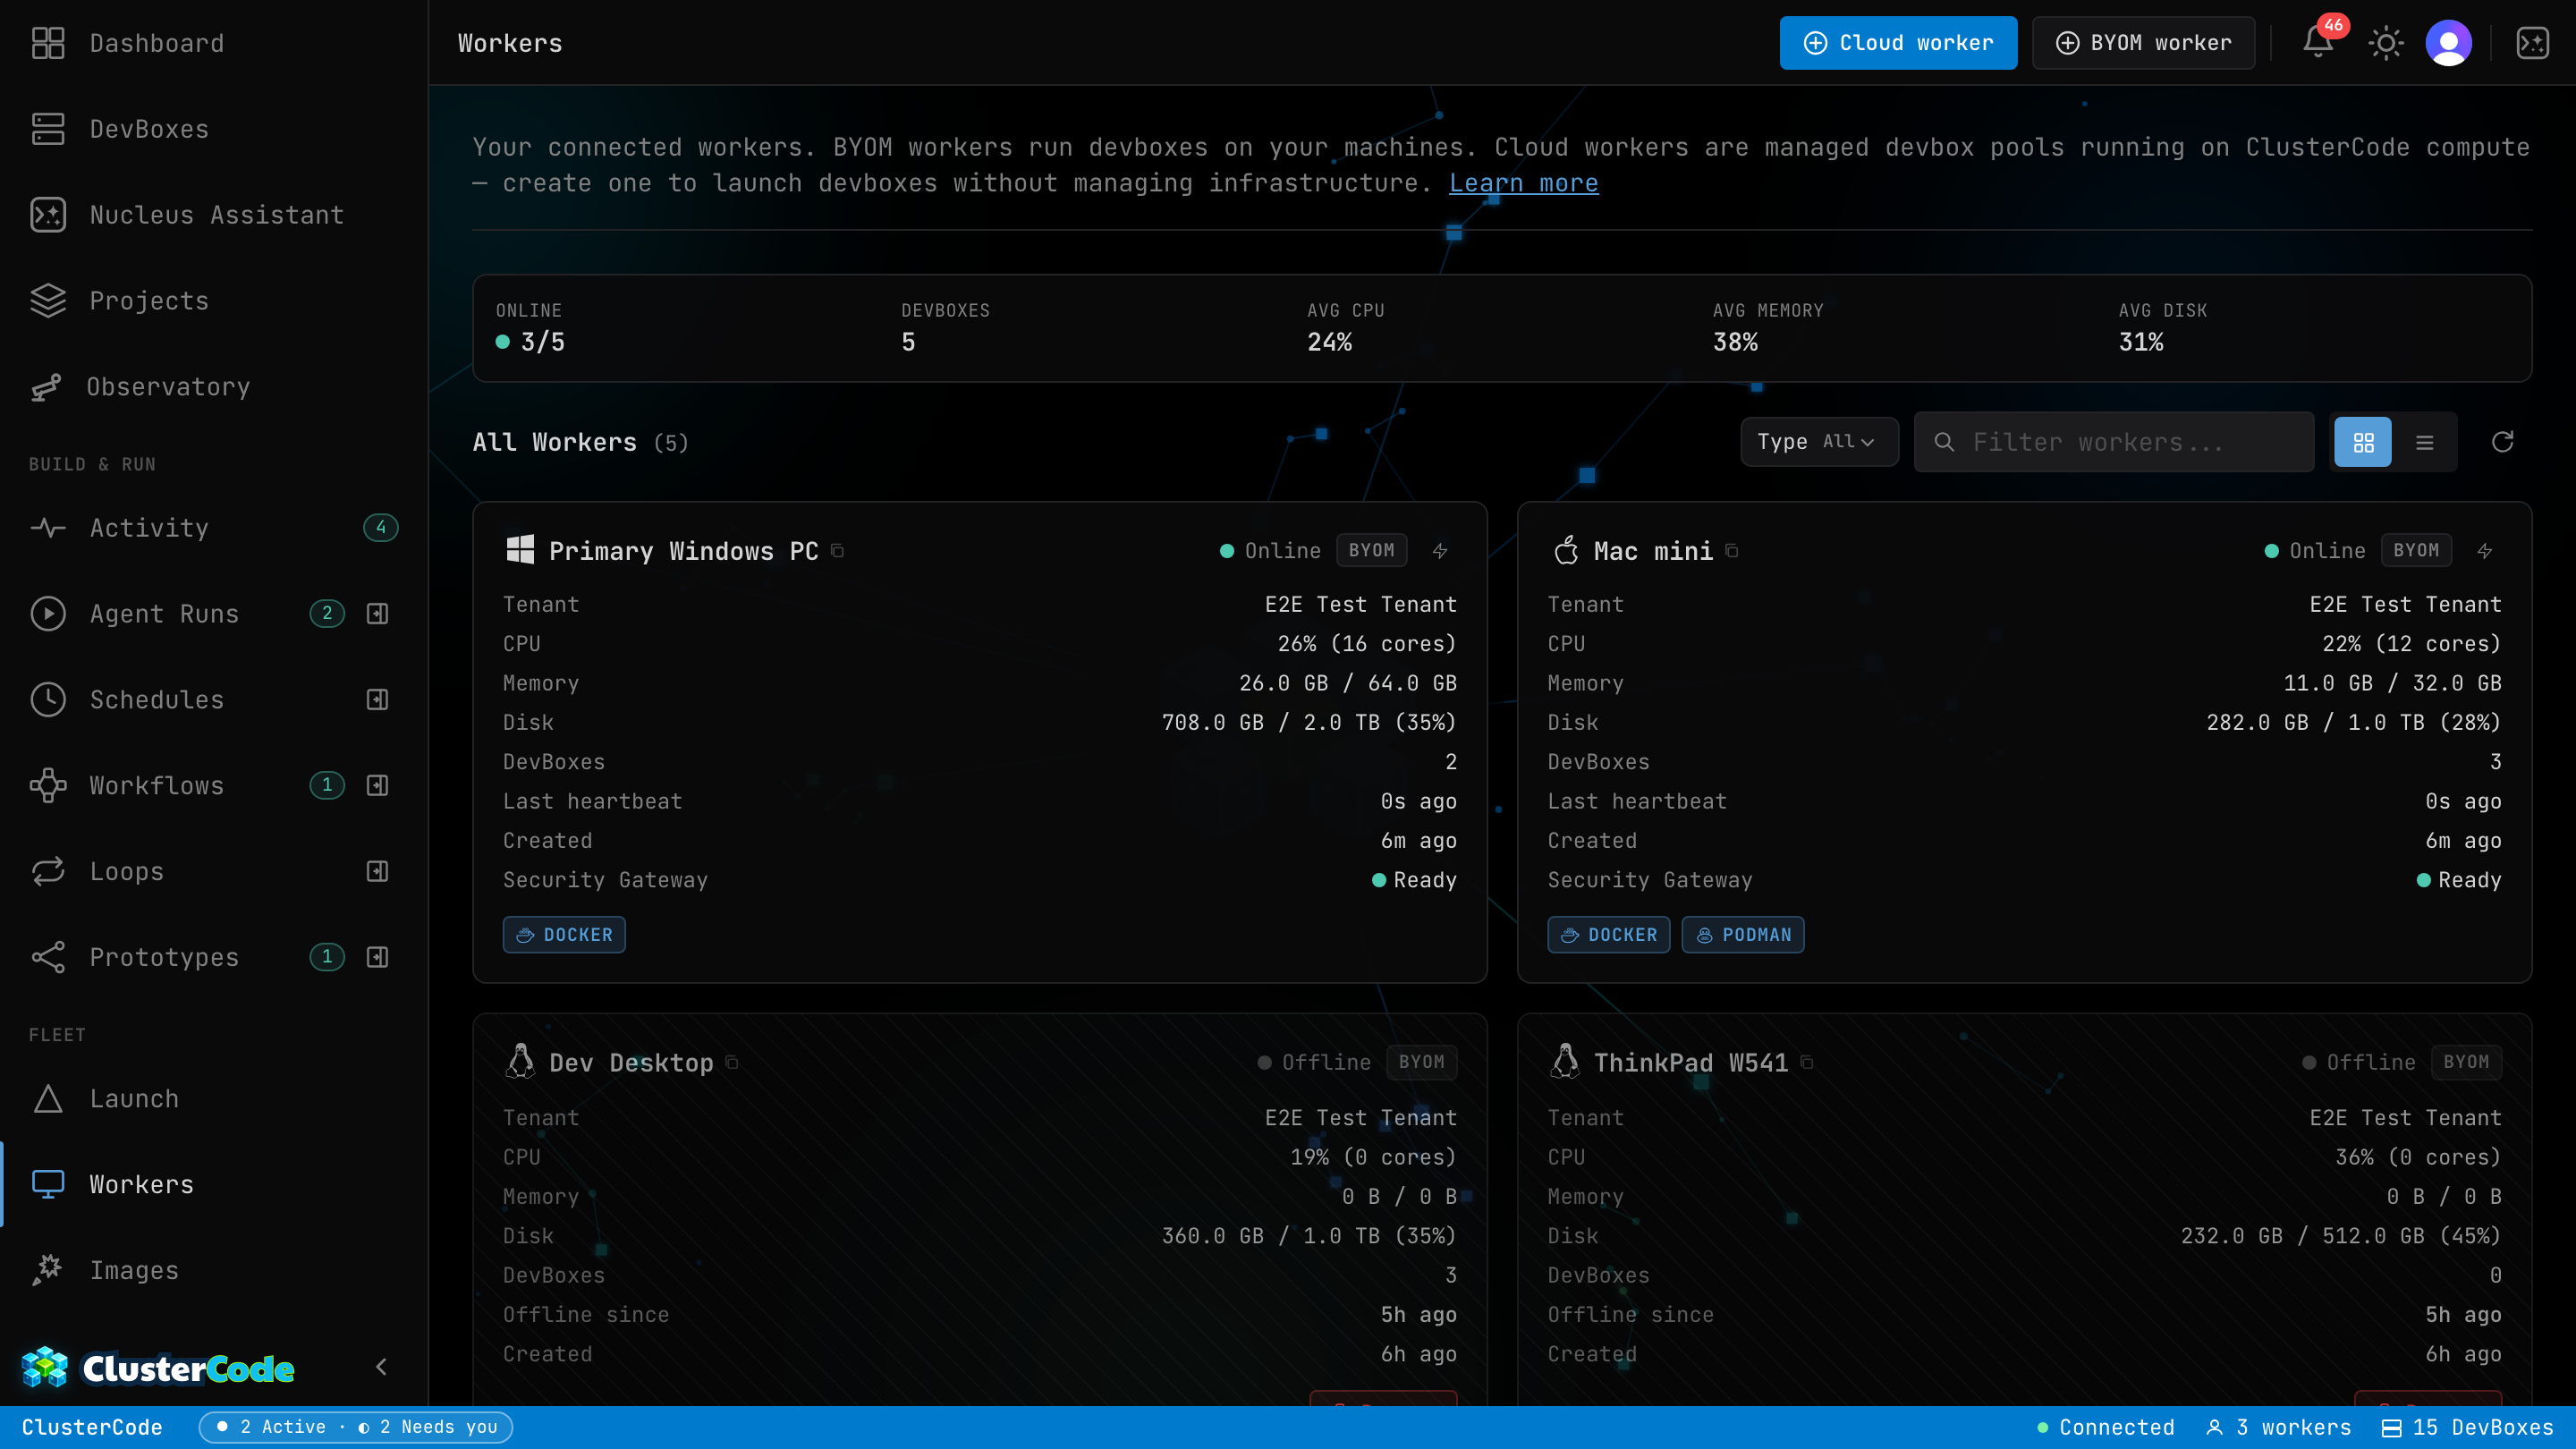Click the Agent Runs play icon
The image size is (2576, 1449).
pos(47,614)
